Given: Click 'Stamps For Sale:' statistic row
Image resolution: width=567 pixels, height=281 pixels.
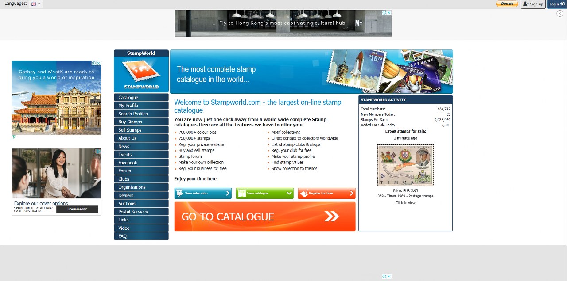Looking at the screenshot, I should tap(405, 120).
